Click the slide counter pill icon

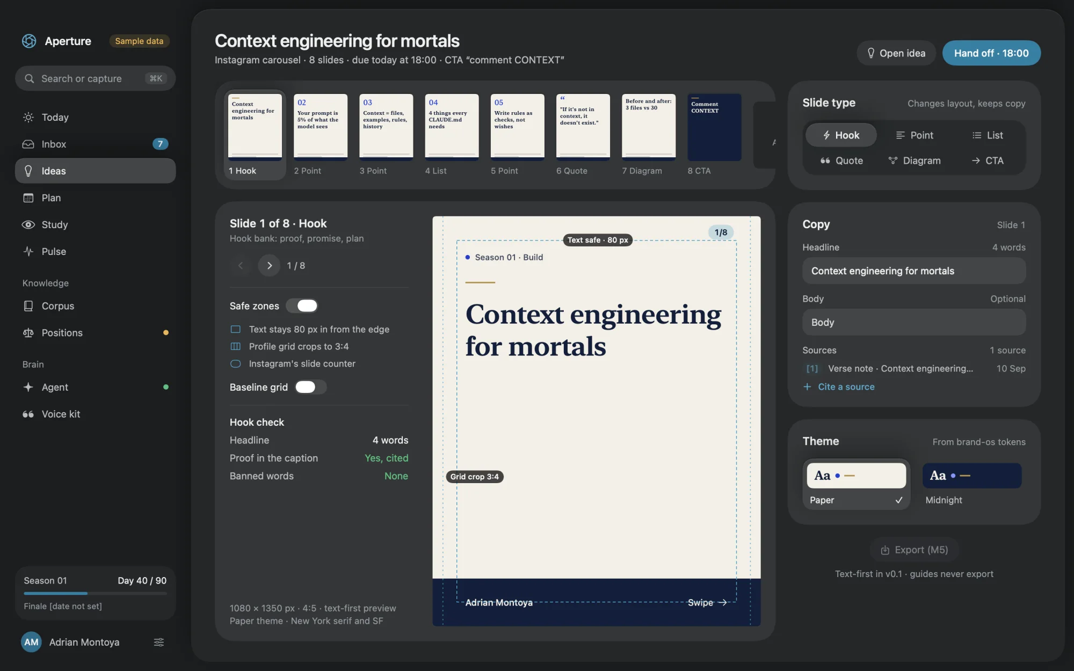(235, 363)
